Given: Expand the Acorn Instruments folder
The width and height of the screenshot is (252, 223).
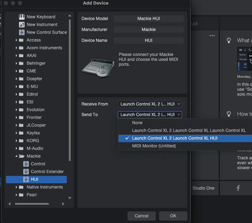Looking at the screenshot, I should (16, 48).
